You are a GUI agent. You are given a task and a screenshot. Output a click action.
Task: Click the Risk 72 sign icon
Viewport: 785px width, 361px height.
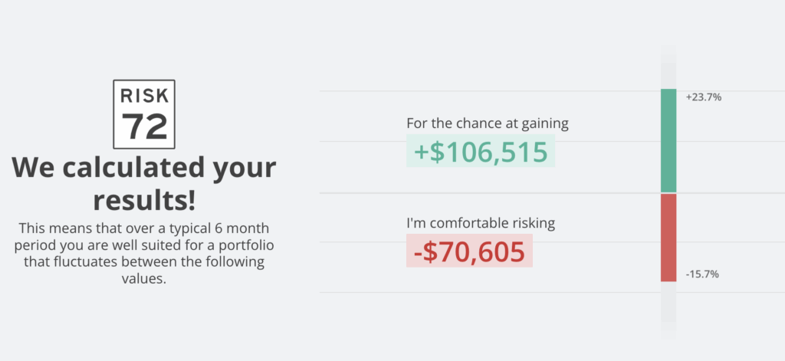click(x=144, y=114)
